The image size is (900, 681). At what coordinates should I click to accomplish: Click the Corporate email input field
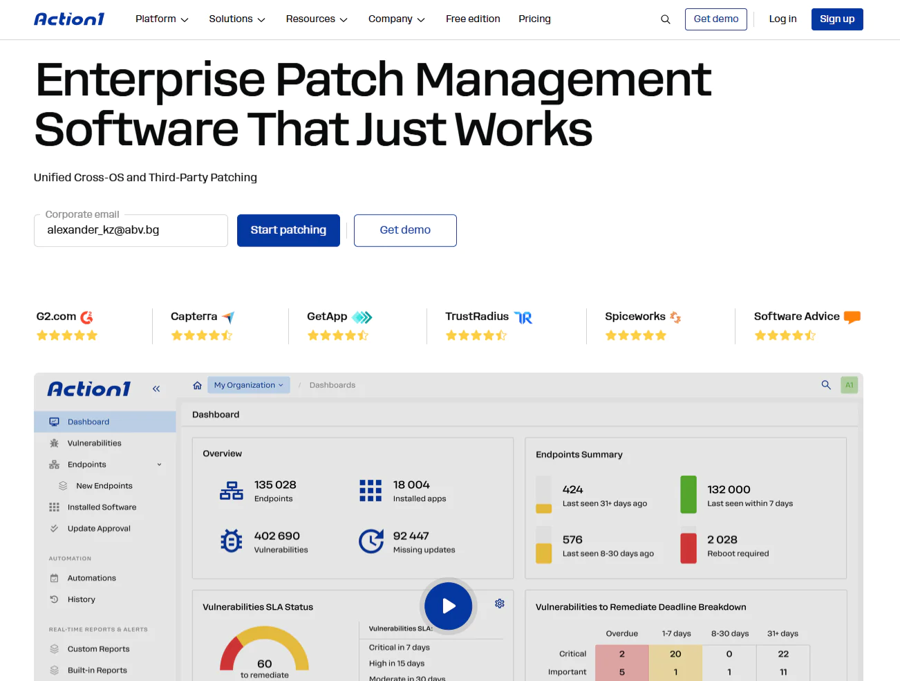coord(131,230)
